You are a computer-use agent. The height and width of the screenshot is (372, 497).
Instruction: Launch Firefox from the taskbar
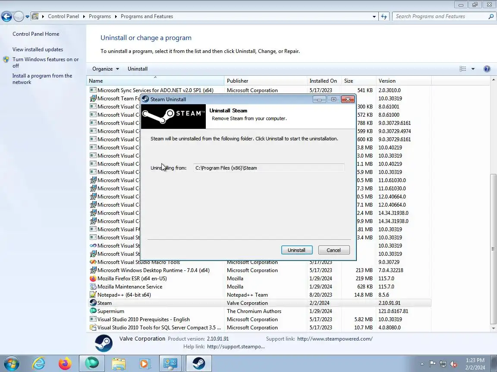click(x=65, y=363)
